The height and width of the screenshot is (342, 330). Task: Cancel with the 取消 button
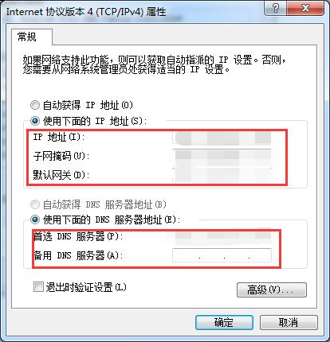[289, 322]
